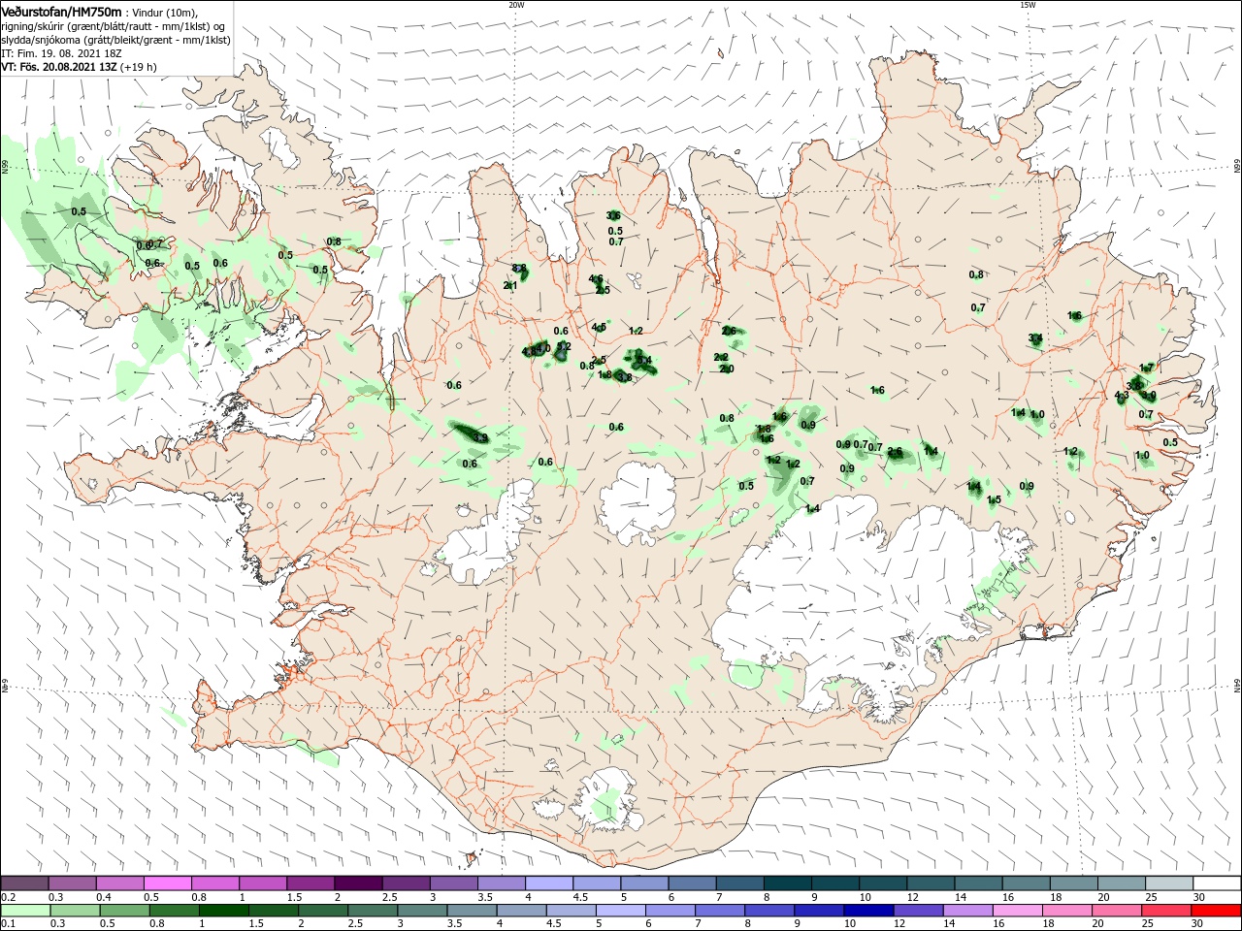Click the 1.7 precipitation value in the east
The width and height of the screenshot is (1242, 931).
(1147, 368)
